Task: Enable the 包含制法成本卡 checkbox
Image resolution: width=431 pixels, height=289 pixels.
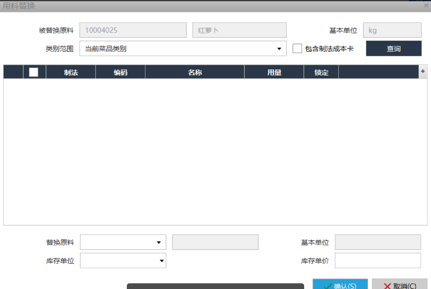Action: 297,49
